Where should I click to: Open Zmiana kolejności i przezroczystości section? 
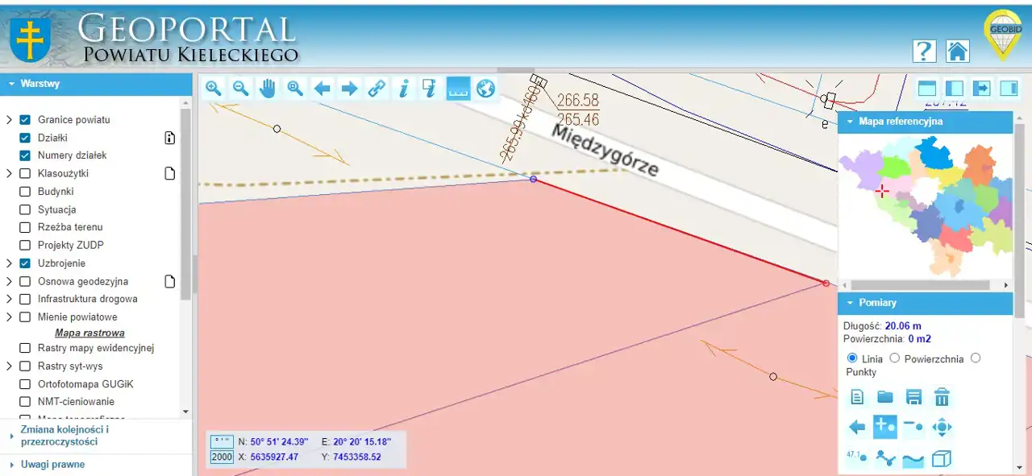click(x=64, y=436)
